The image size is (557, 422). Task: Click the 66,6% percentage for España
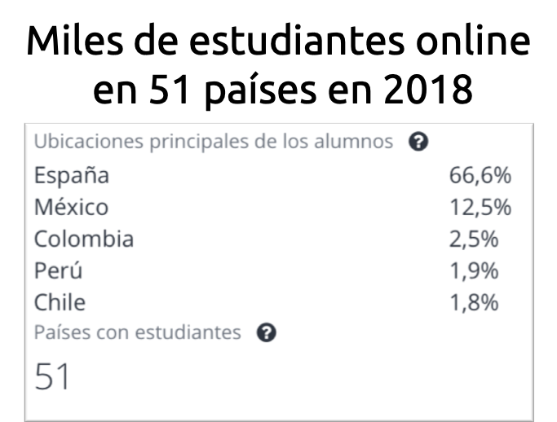point(480,175)
